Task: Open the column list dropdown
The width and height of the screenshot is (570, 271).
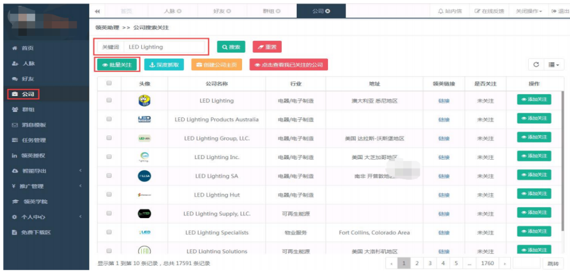Action: pyautogui.click(x=554, y=65)
